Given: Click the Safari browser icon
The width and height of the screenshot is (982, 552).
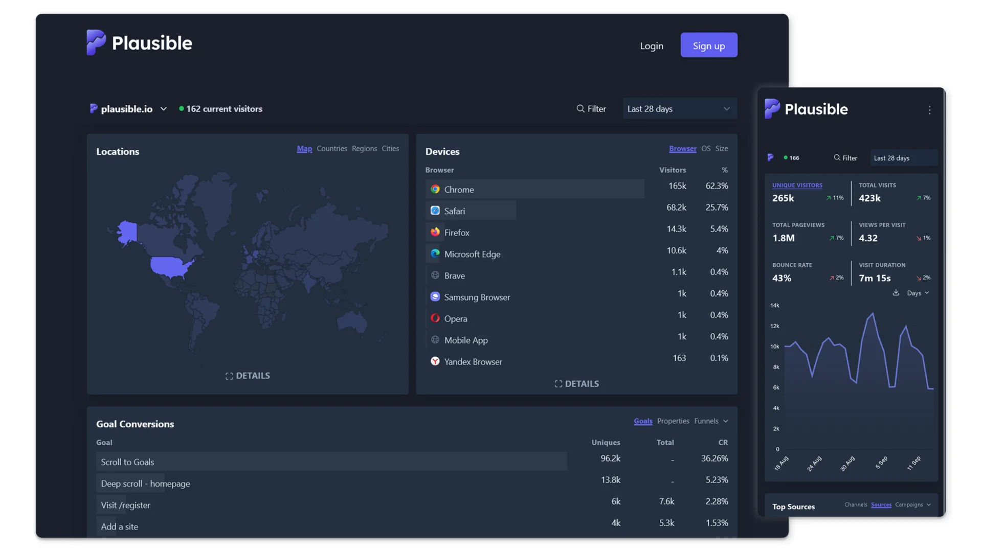Looking at the screenshot, I should click(435, 211).
